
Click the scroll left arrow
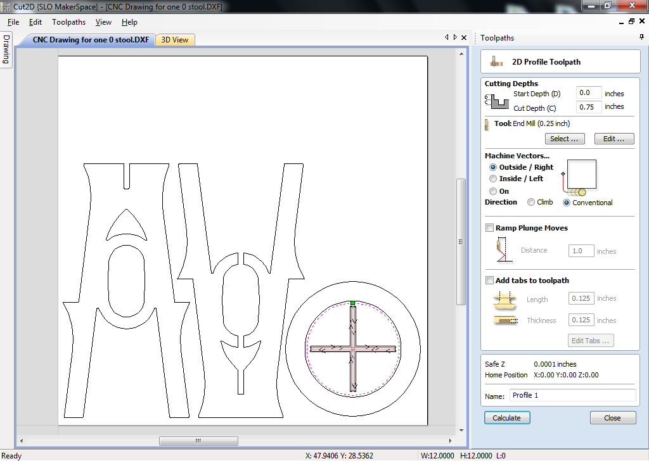pyautogui.click(x=22, y=441)
